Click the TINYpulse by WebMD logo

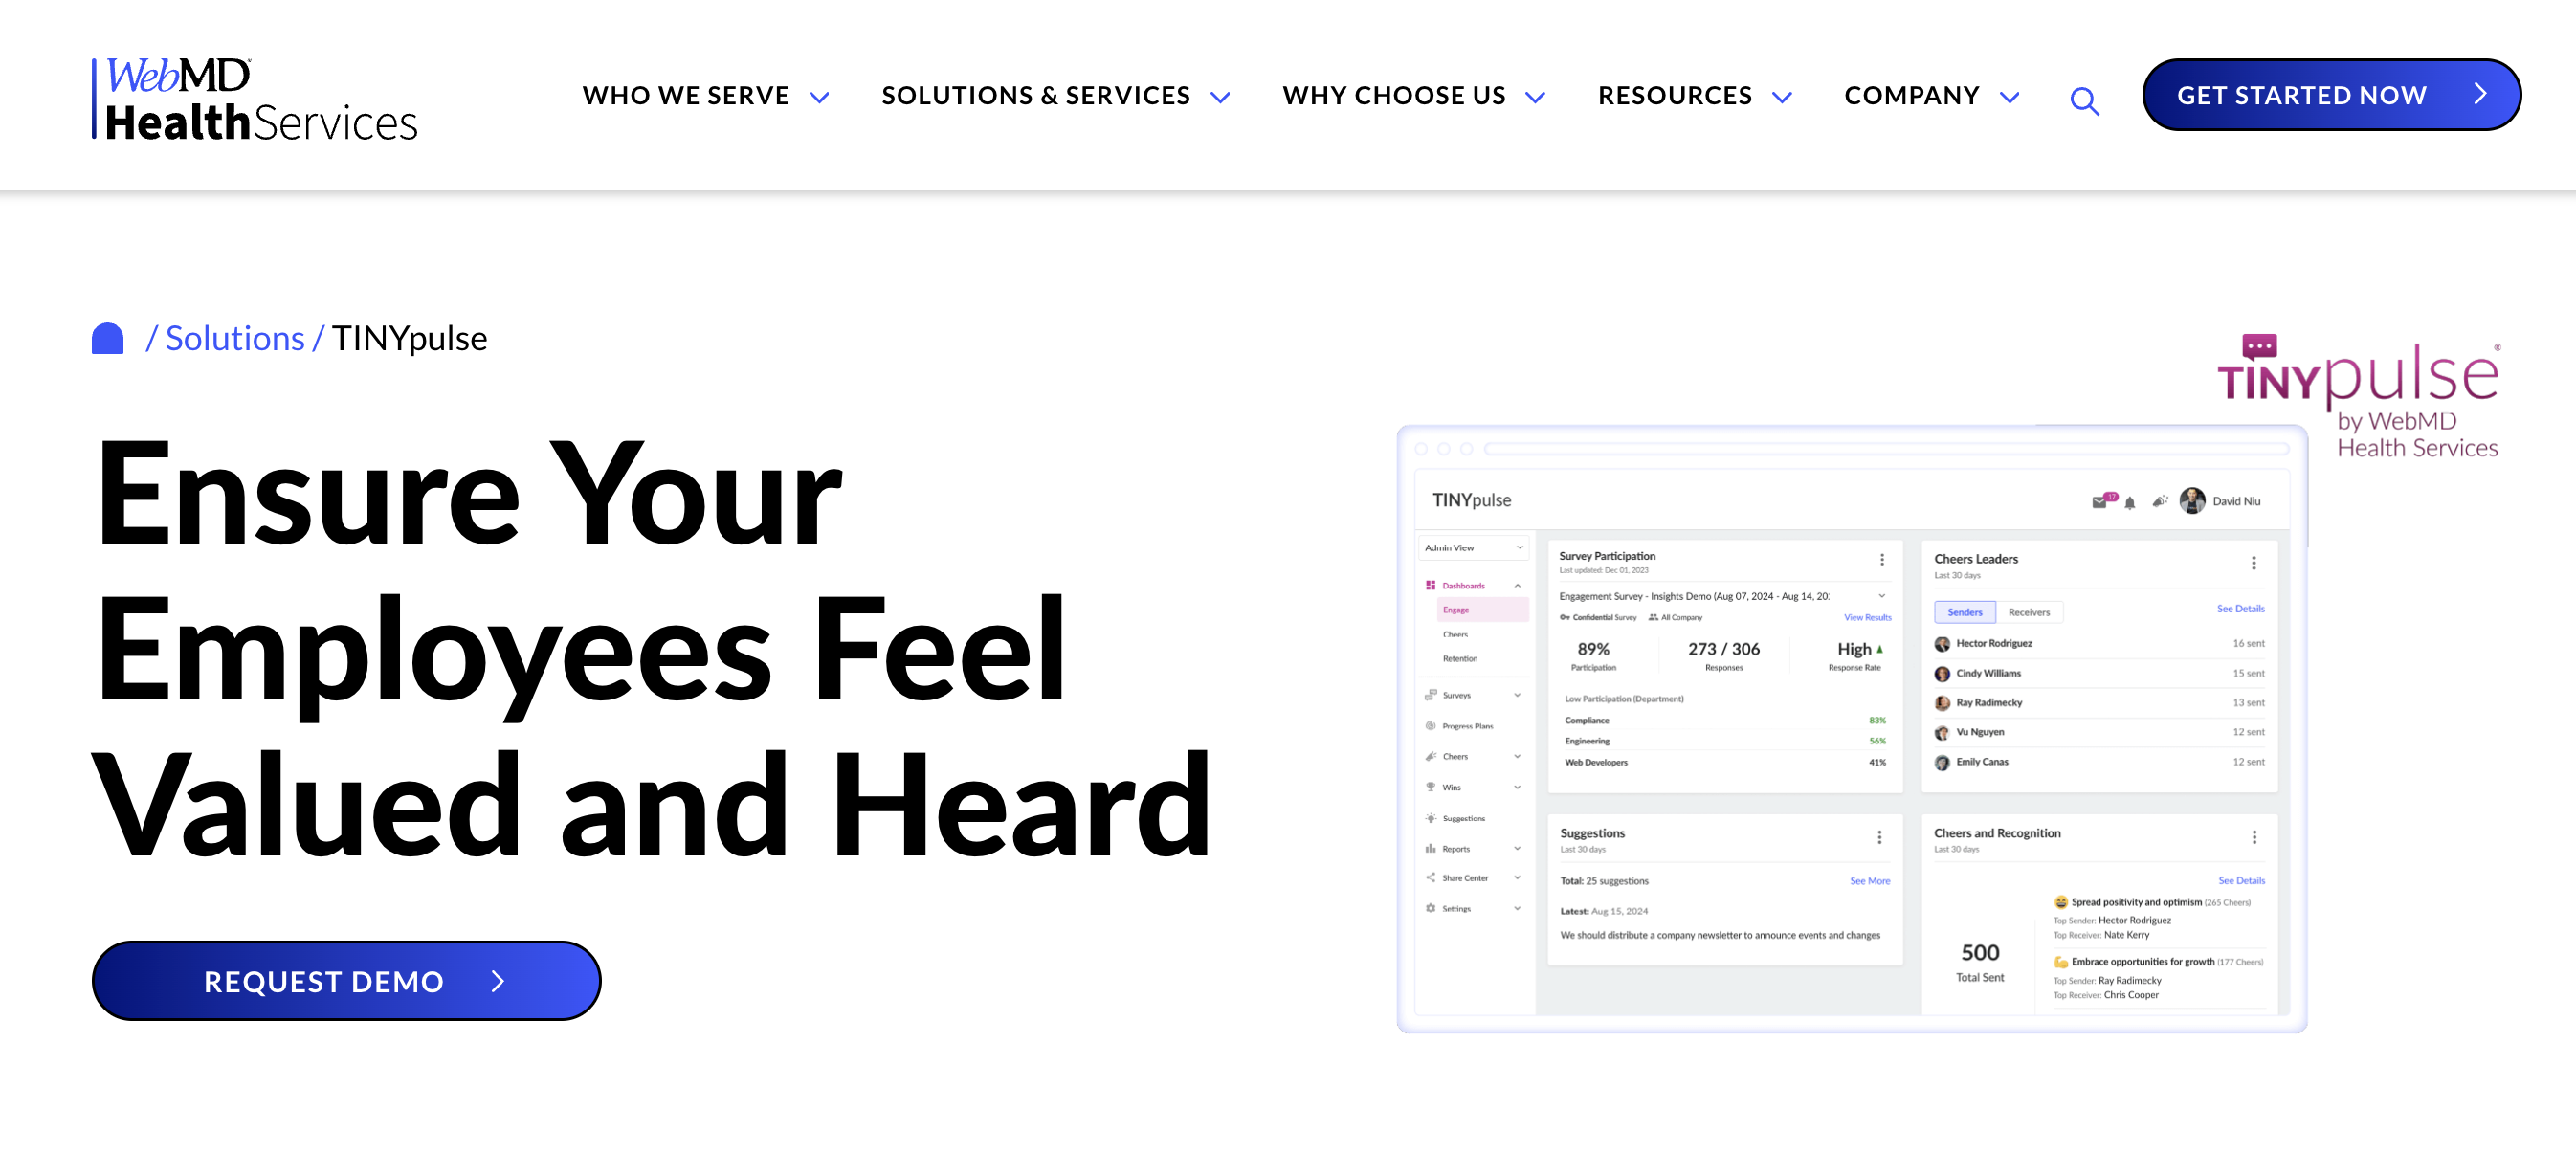click(2358, 396)
